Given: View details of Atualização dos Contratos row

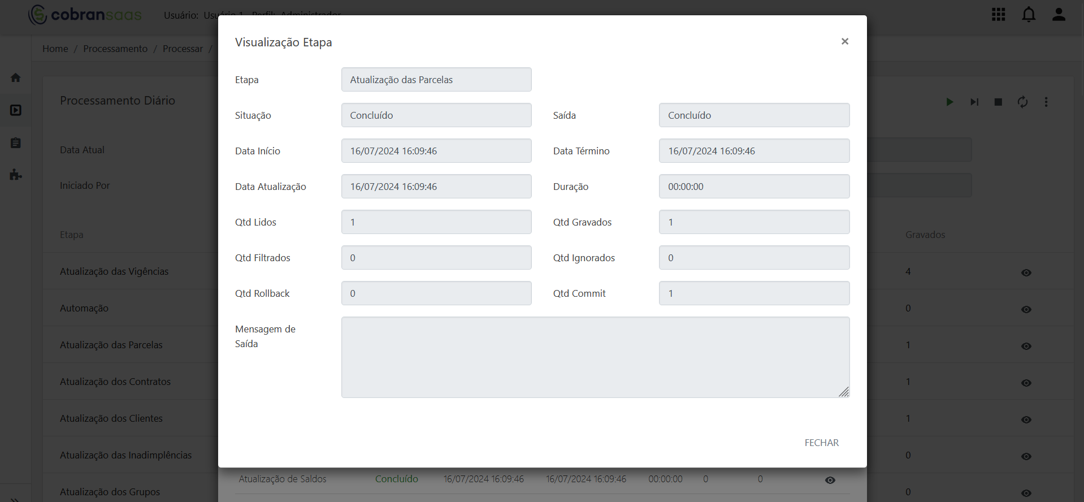Looking at the screenshot, I should tap(1026, 383).
